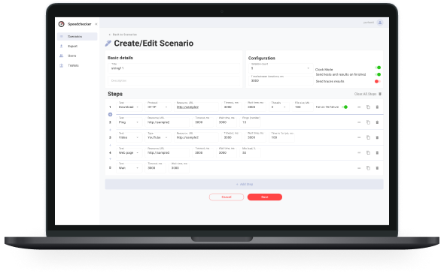Delete the Video step 3

[377, 137]
